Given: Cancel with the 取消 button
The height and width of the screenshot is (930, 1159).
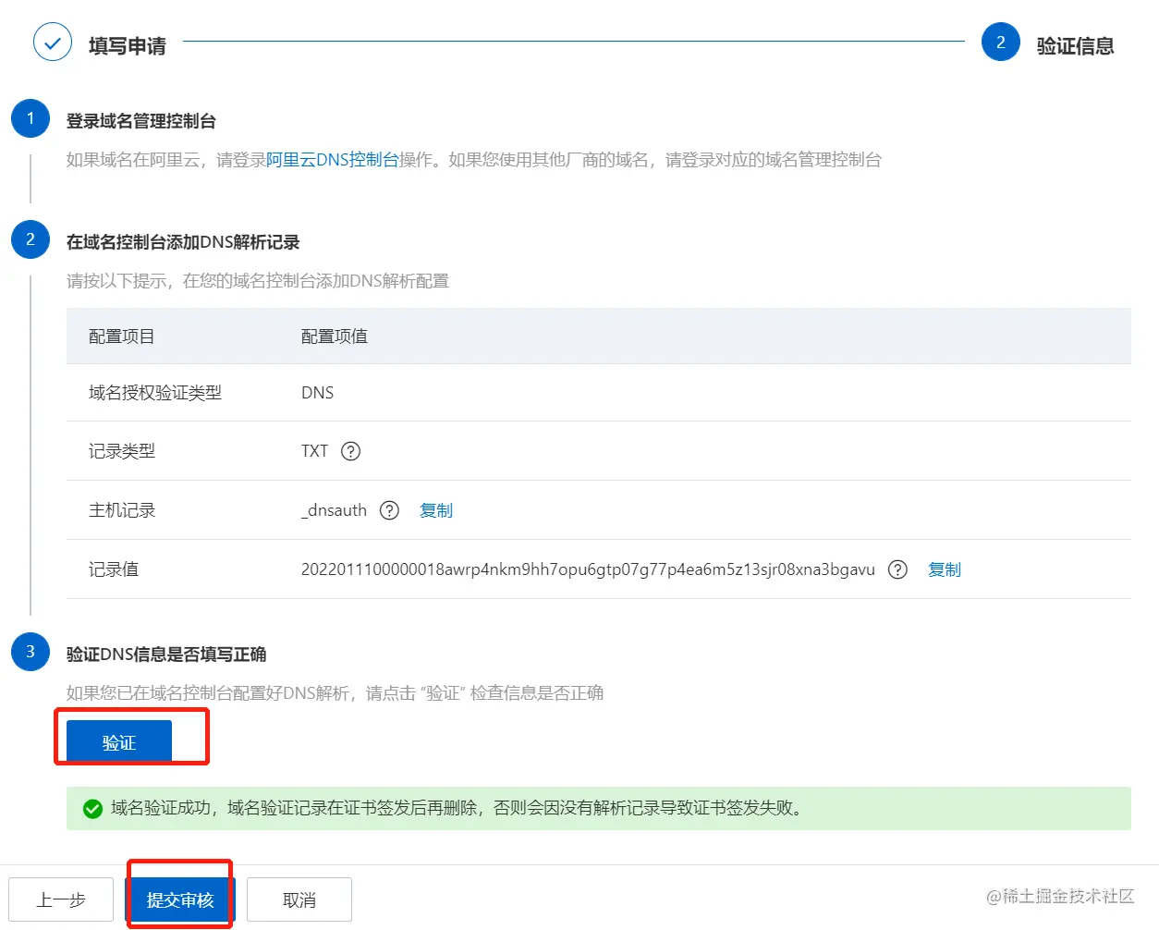Looking at the screenshot, I should 299,900.
